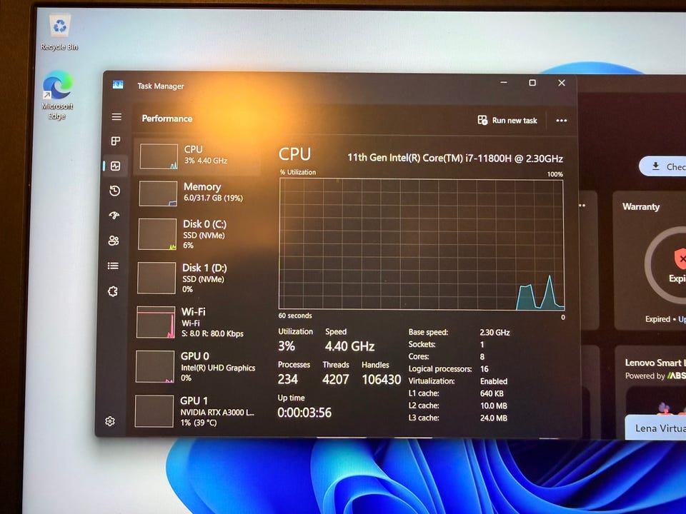This screenshot has height=514, width=686.
Task: Click the Memory mini graph thumbnail
Action: tap(158, 193)
